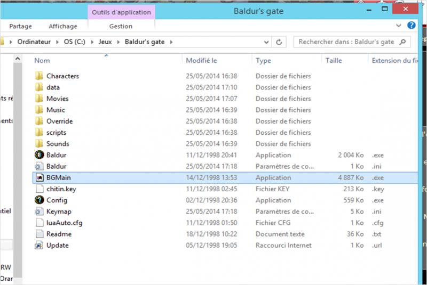Select the Readme file name

pyautogui.click(x=59, y=234)
